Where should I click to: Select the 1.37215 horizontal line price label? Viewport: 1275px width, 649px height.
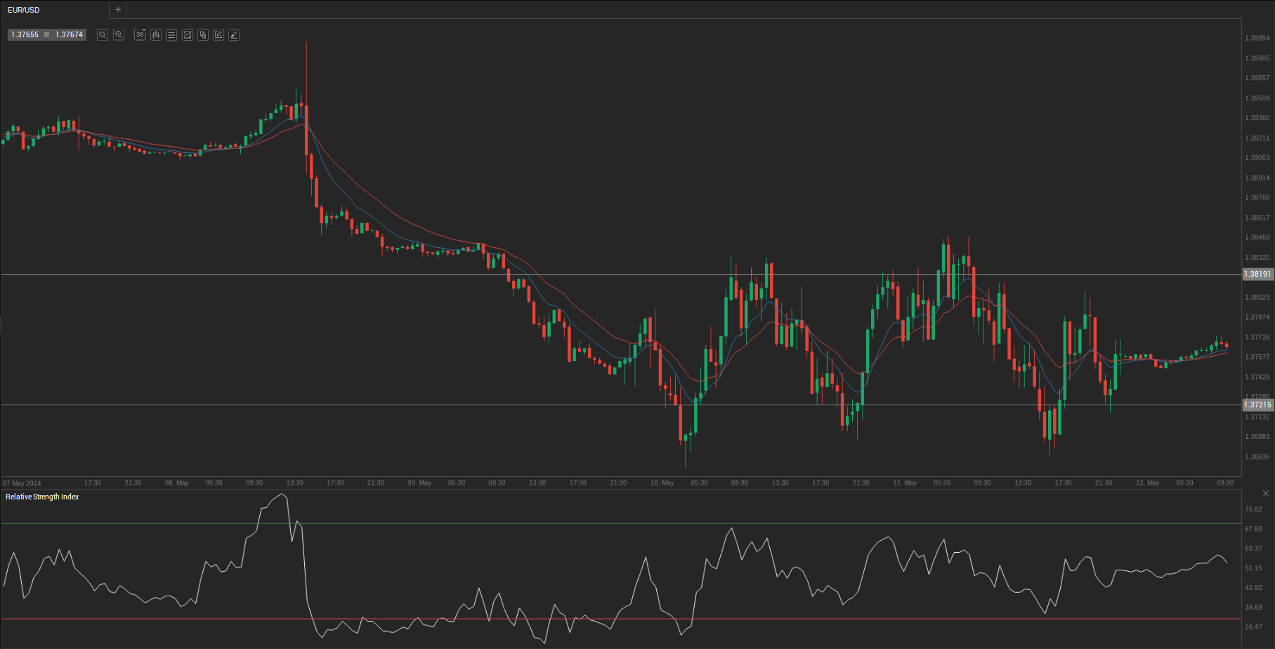(1257, 405)
